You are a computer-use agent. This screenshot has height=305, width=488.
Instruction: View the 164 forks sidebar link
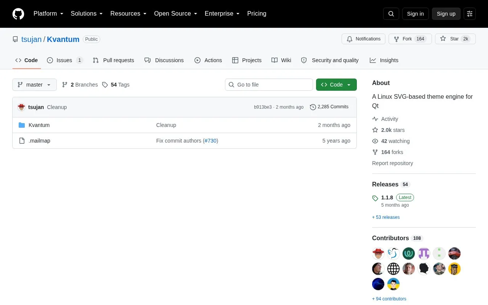[388, 152]
